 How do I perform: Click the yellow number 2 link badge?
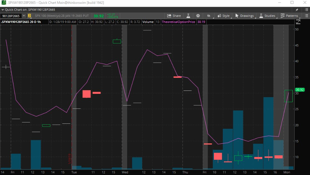point(30,16)
